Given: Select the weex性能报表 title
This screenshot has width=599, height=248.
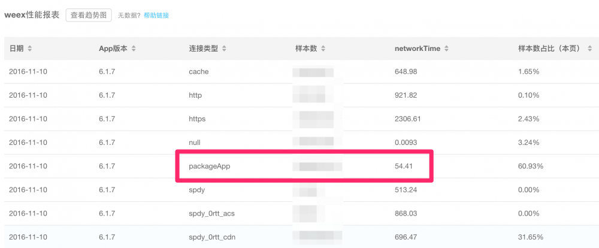Looking at the screenshot, I should [x=32, y=15].
